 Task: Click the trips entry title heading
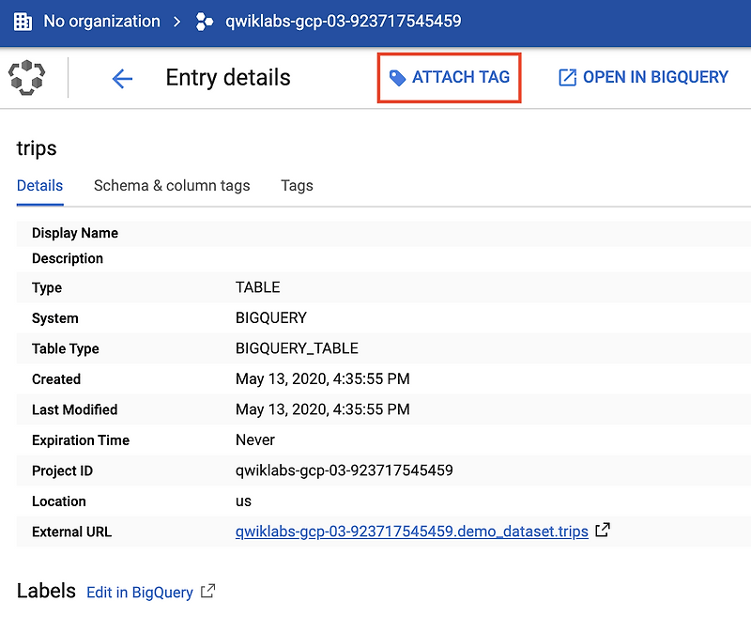click(x=36, y=147)
